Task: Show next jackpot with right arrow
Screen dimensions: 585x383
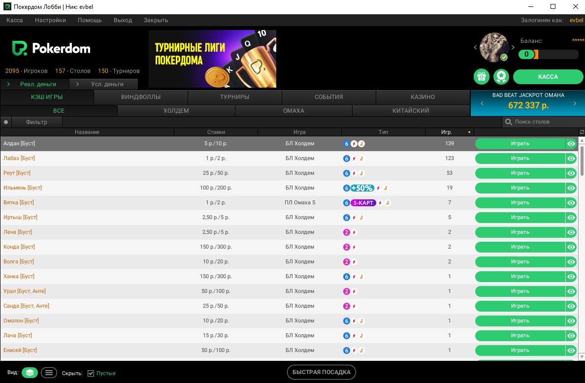Action: 575,103
